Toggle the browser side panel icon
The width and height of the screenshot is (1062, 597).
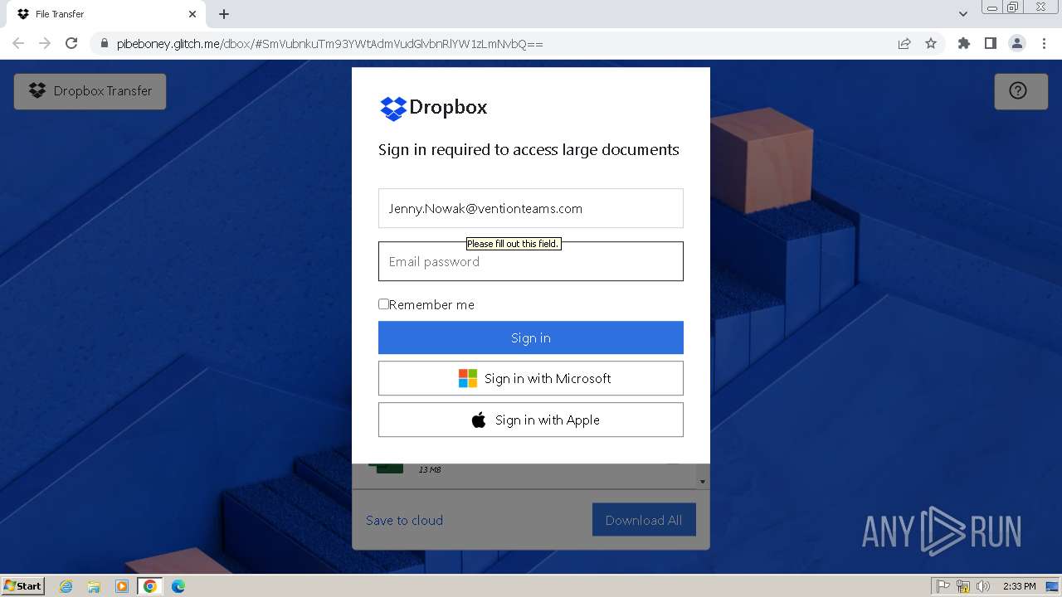click(990, 43)
